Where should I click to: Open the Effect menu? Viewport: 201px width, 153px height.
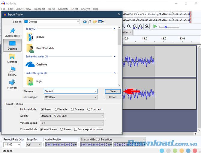[75, 9]
